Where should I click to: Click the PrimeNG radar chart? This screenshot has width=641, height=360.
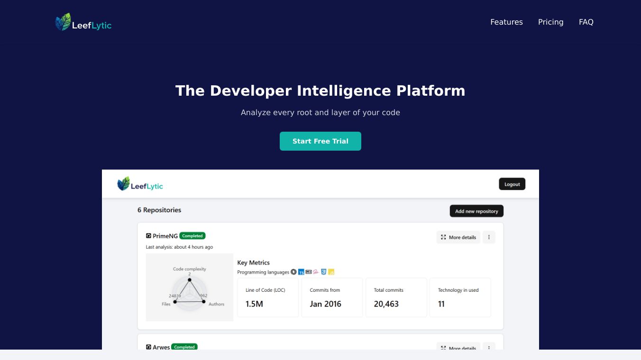tap(190, 287)
